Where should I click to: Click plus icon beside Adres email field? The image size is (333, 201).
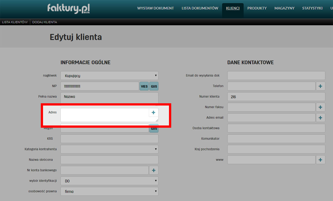pos(320,117)
